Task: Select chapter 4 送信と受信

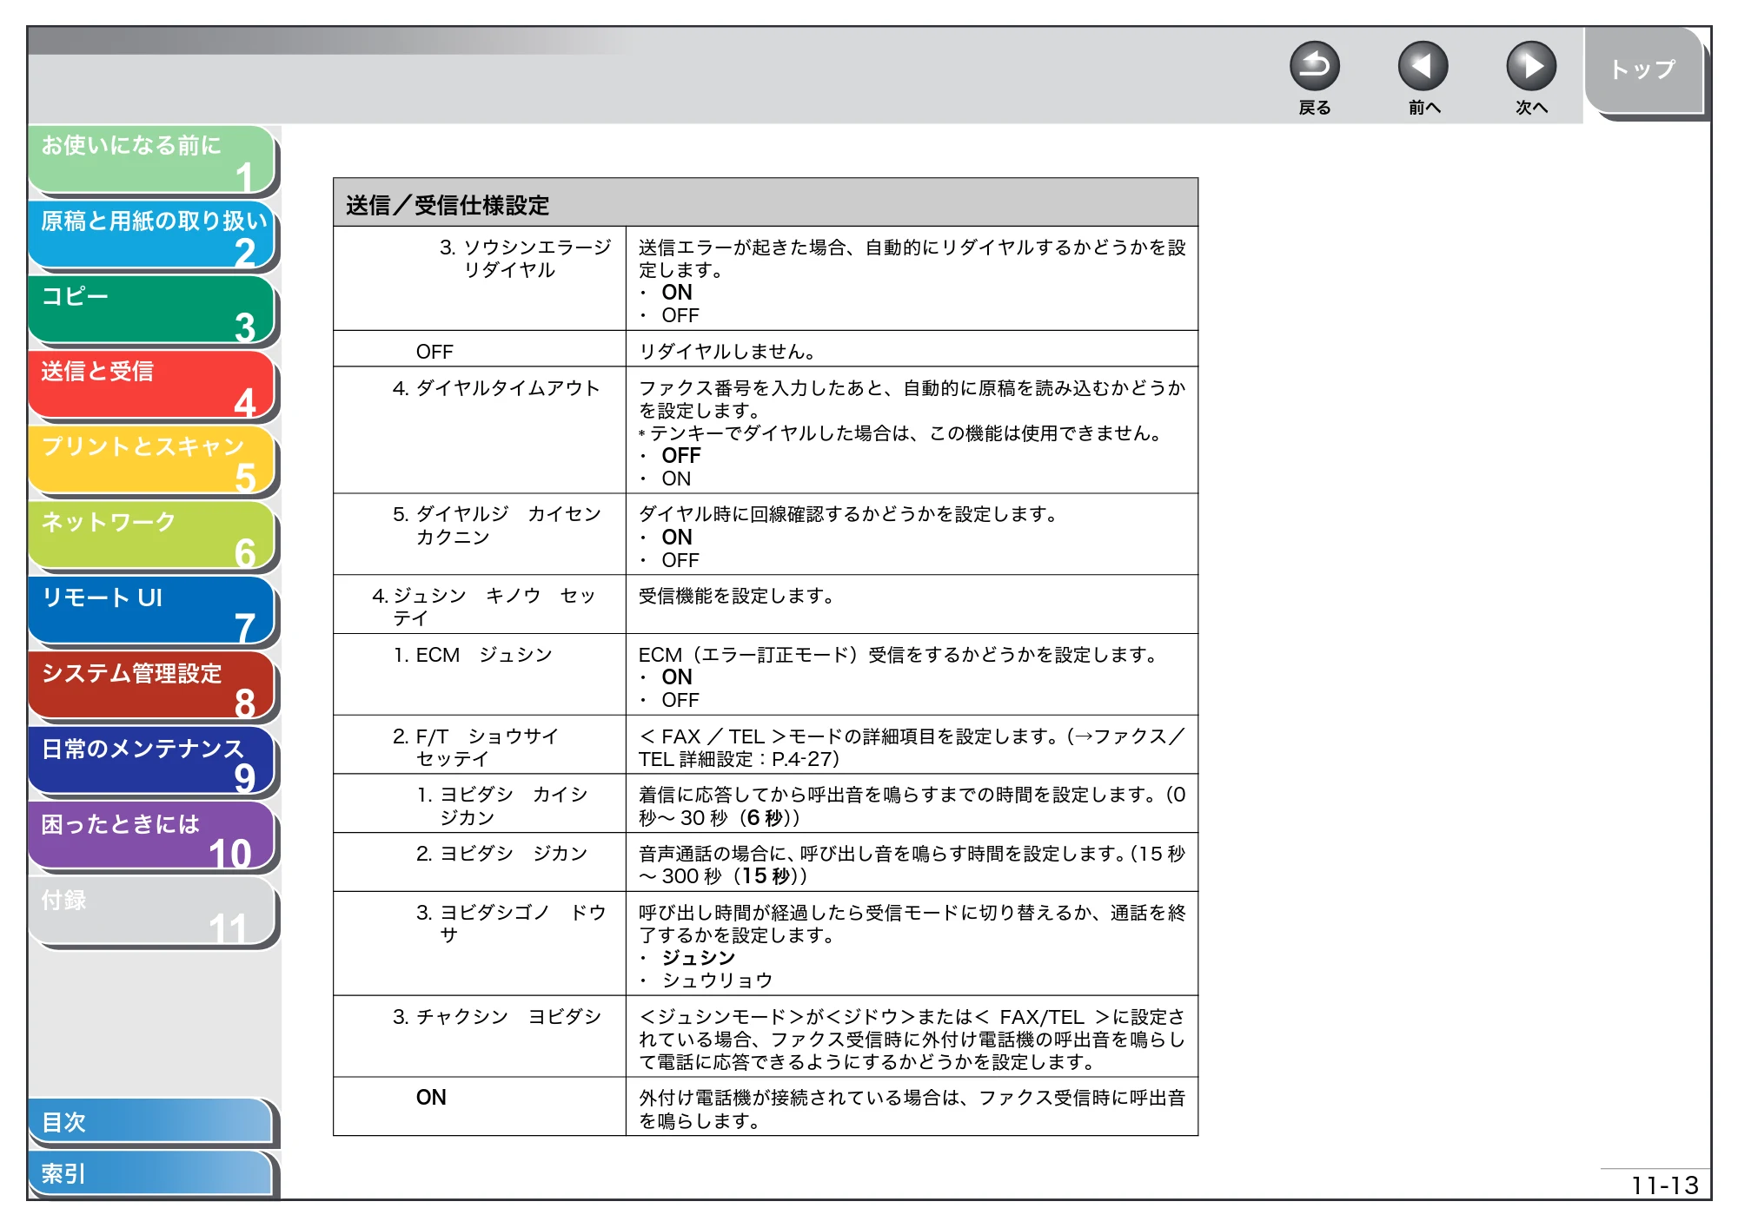Action: pyautogui.click(x=151, y=385)
